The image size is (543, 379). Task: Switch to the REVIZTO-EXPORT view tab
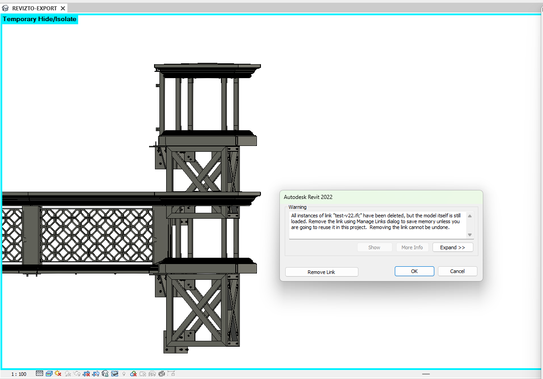coord(35,9)
